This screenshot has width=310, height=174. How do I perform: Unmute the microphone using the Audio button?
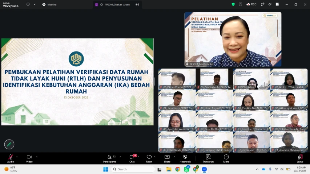tap(11, 159)
